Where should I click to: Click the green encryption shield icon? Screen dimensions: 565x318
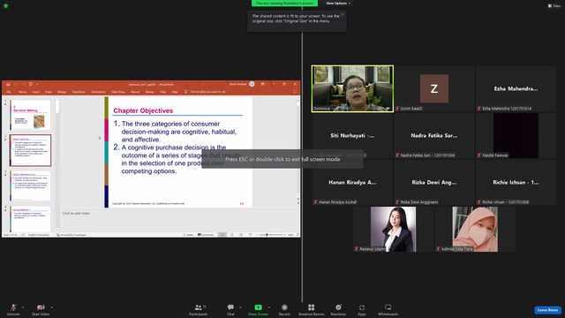[x=6, y=6]
